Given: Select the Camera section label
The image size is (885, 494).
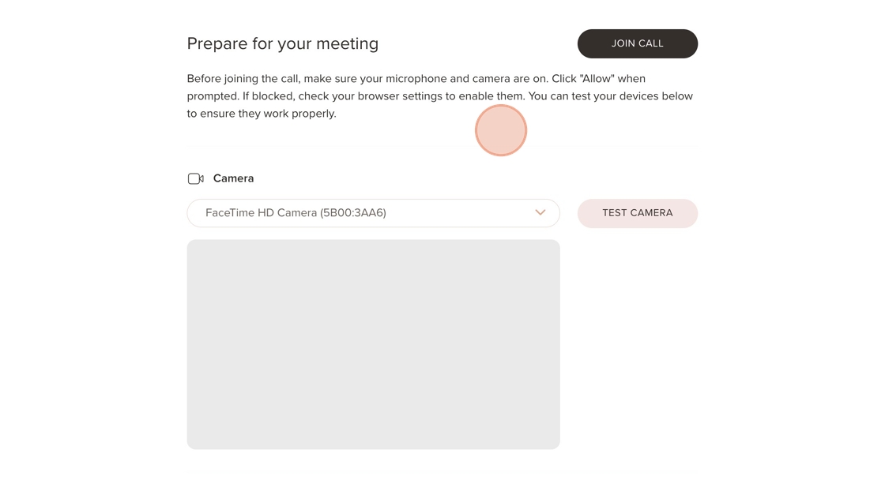Looking at the screenshot, I should (233, 178).
